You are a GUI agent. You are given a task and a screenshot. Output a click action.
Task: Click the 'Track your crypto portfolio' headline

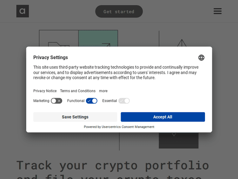tap(113, 165)
